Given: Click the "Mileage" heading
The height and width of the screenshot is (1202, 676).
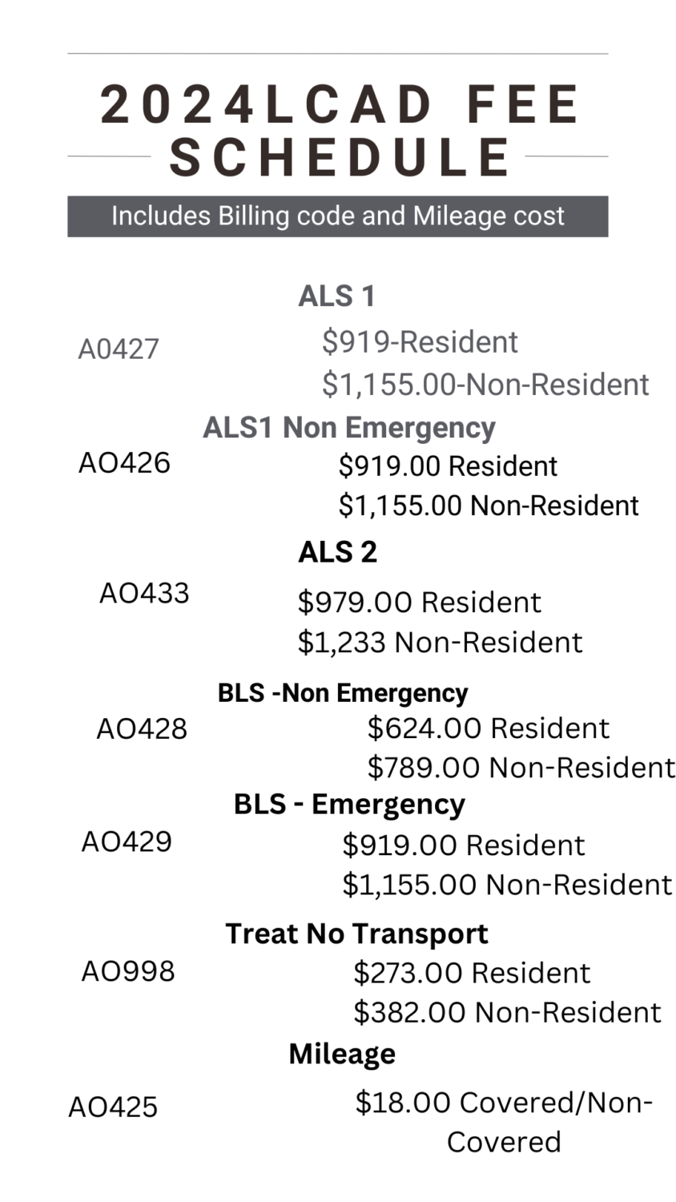Looking at the screenshot, I should tap(342, 1054).
